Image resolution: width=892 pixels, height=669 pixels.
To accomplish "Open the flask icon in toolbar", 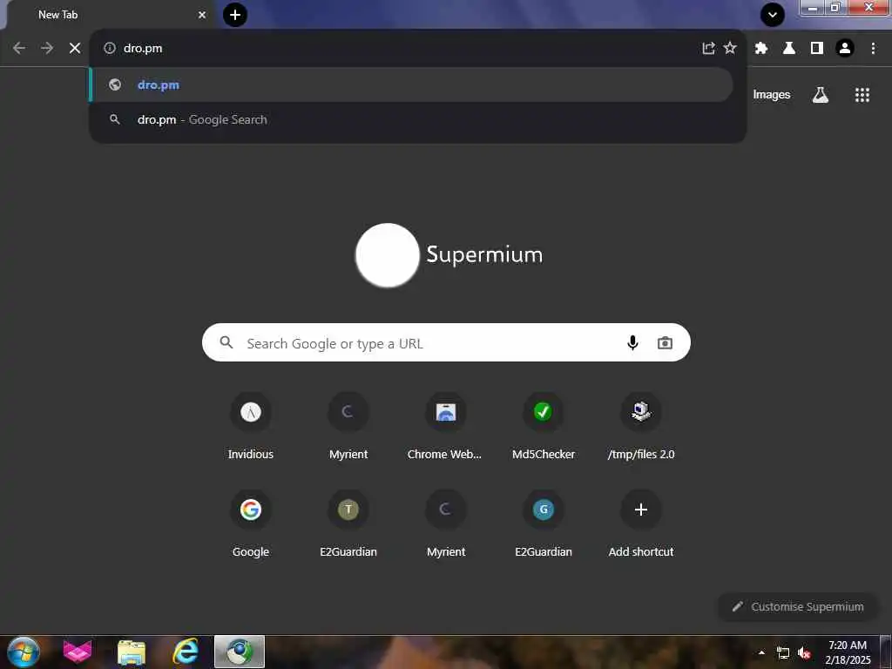I will pos(789,49).
